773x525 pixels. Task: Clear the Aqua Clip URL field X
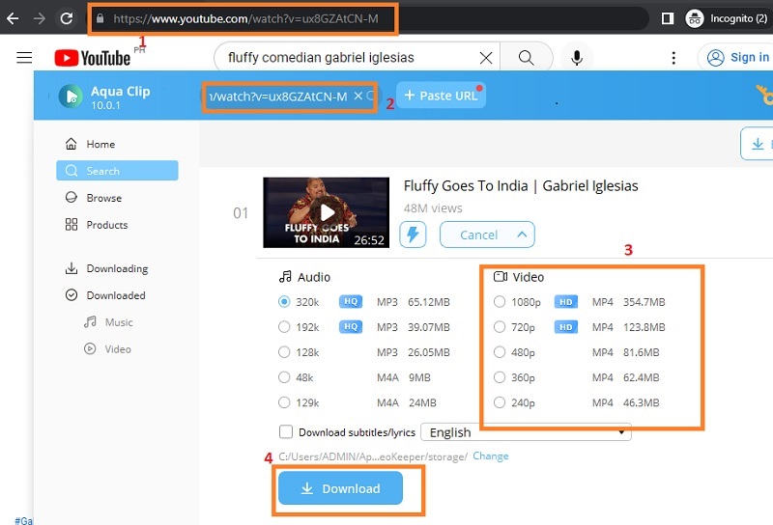(x=358, y=97)
